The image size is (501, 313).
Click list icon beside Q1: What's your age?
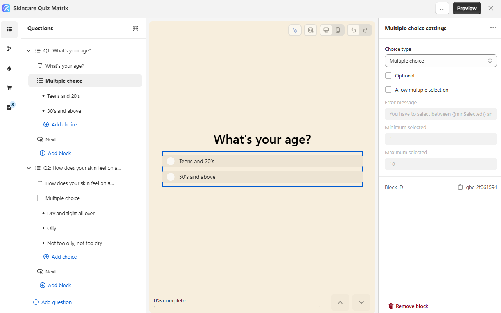(x=38, y=51)
